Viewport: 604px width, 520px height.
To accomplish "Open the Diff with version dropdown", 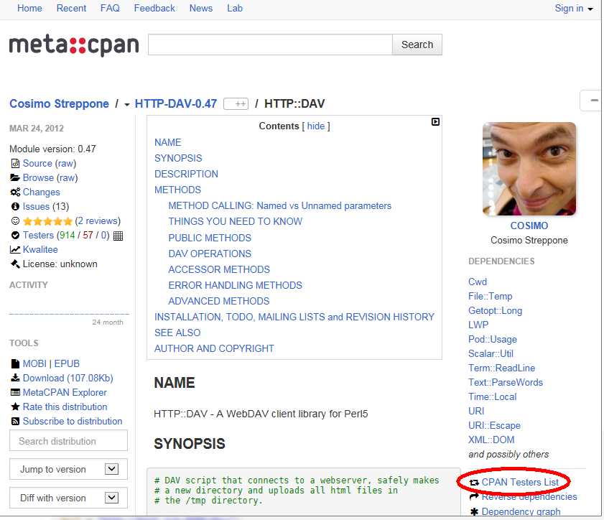I will click(x=68, y=498).
